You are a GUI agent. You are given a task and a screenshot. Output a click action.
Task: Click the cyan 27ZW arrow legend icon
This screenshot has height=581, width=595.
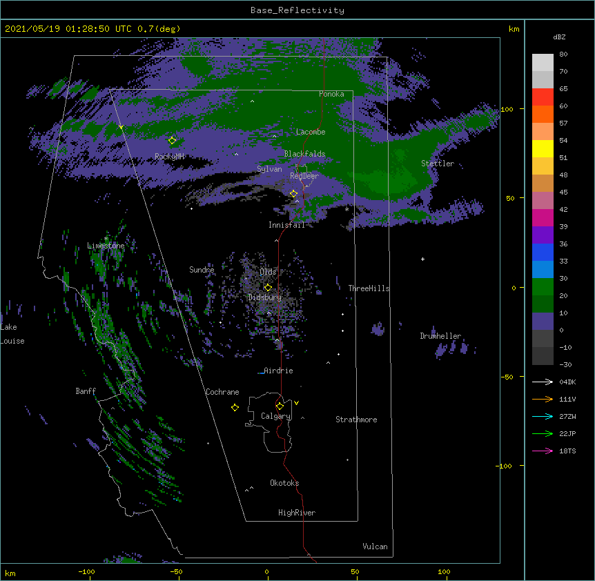(543, 416)
